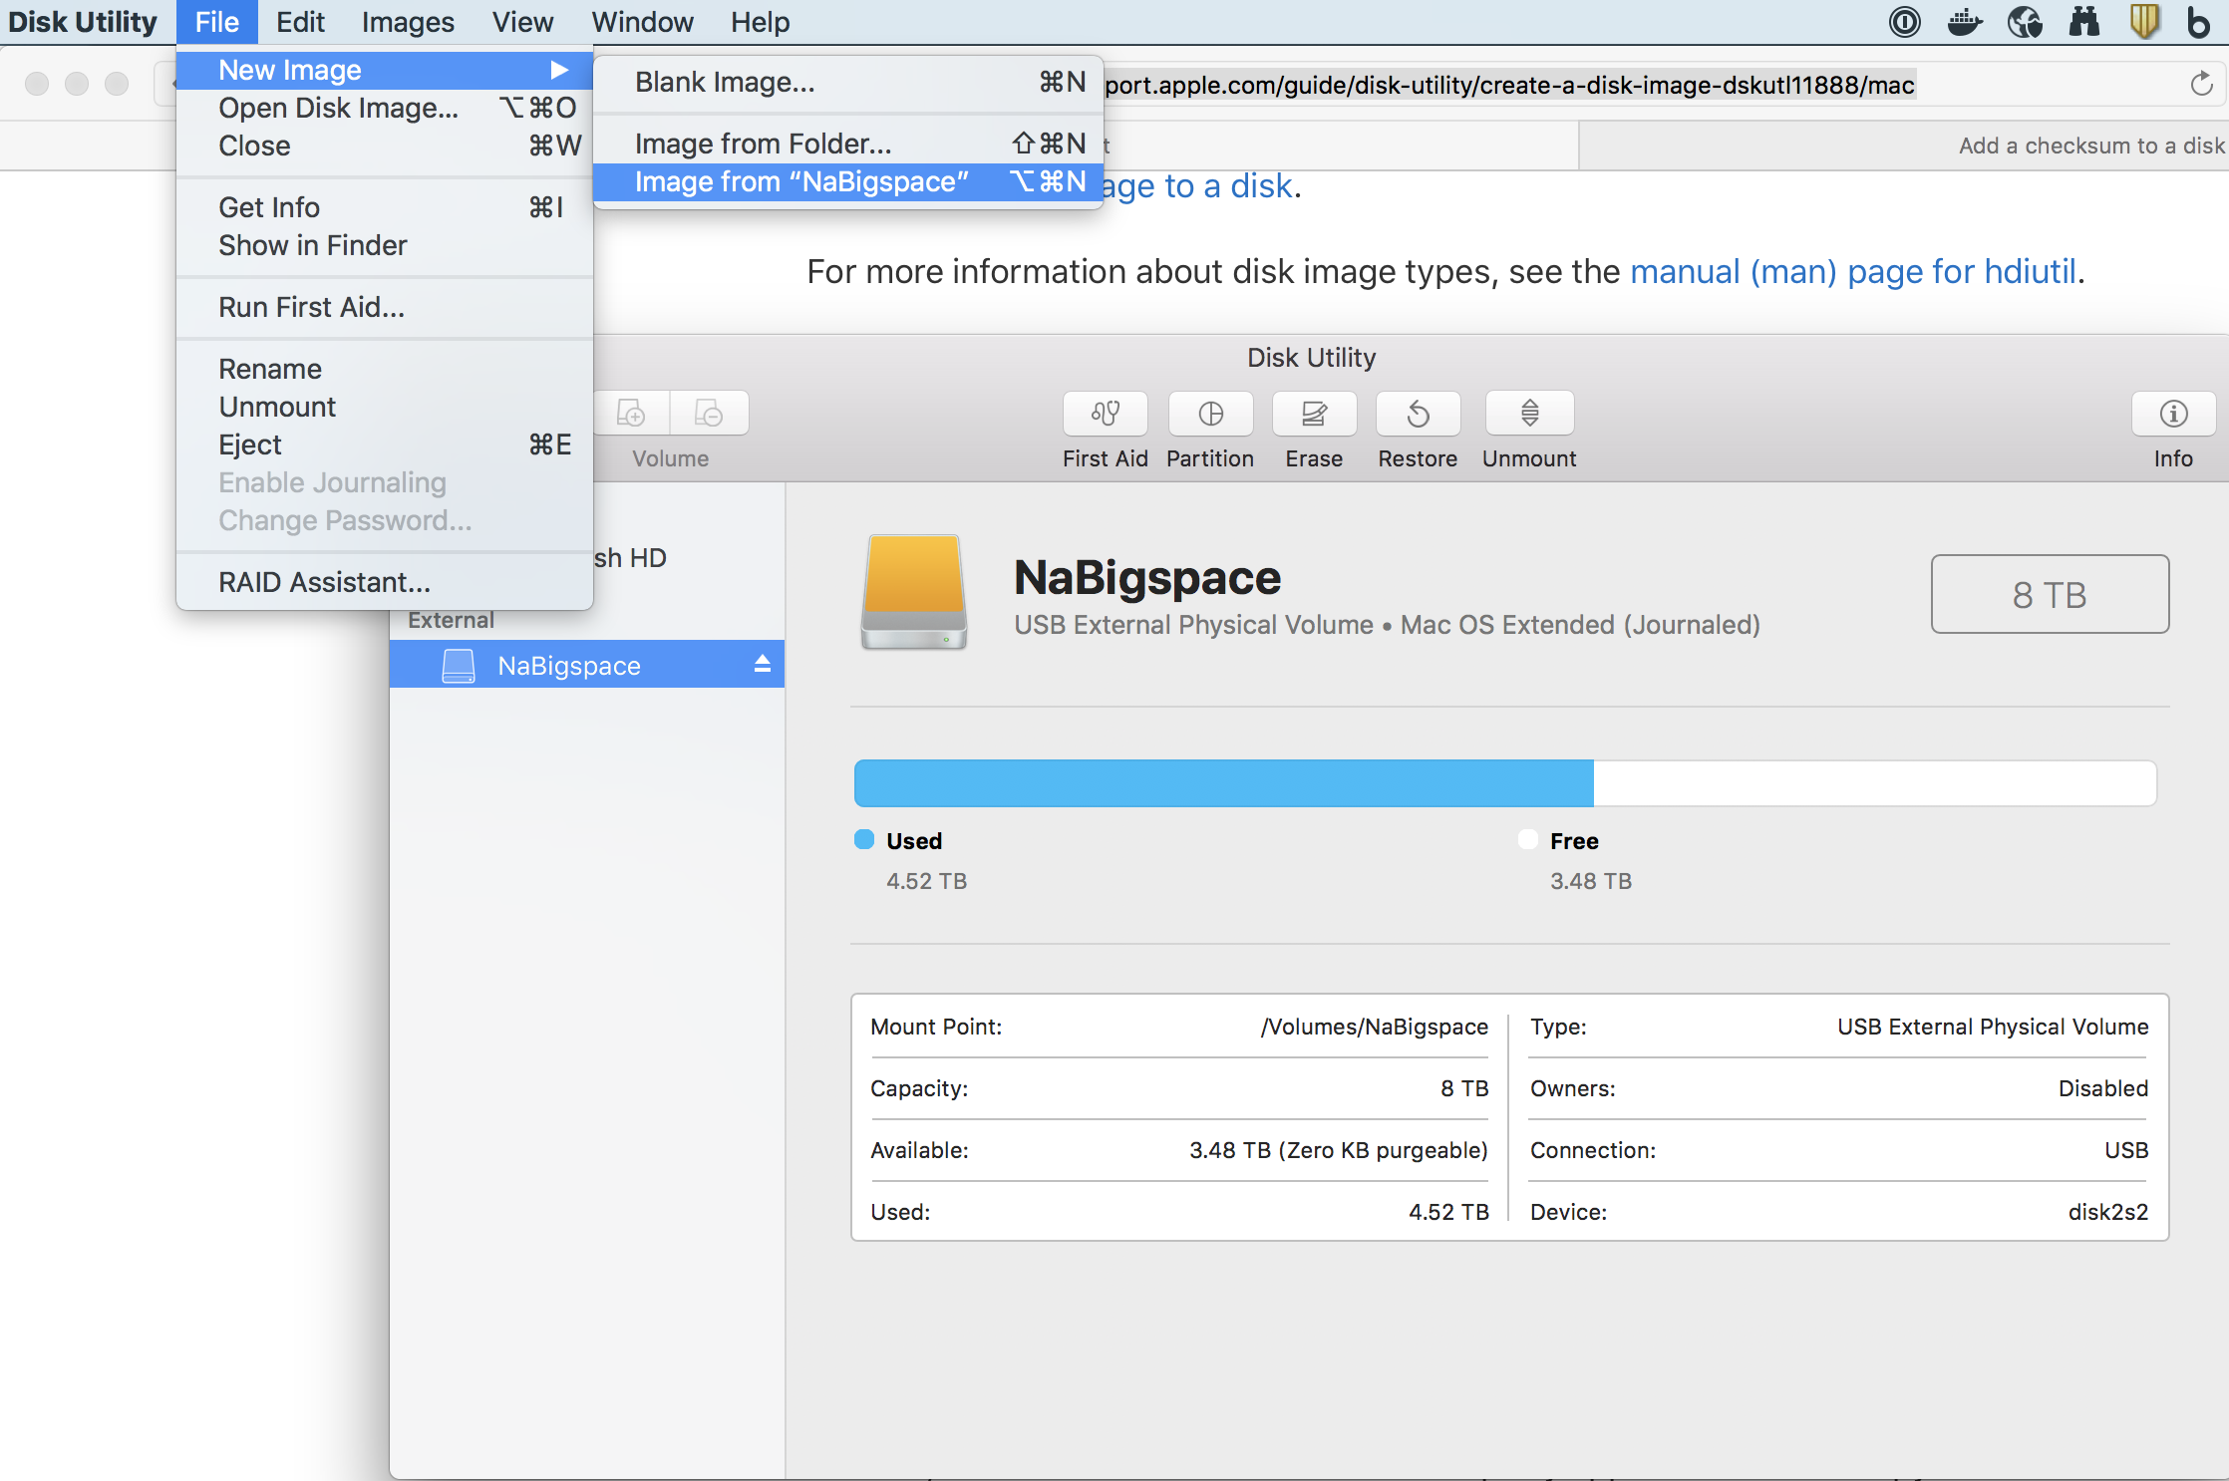Open the 1Password menu bar icon
Viewport: 2229px width, 1481px height.
pyautogui.click(x=1904, y=21)
